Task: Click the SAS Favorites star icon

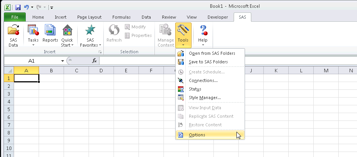Action: (91, 30)
